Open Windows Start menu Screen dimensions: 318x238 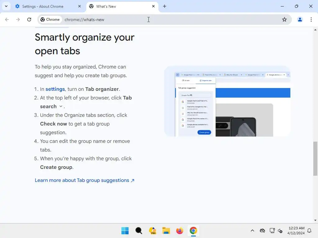(x=125, y=231)
